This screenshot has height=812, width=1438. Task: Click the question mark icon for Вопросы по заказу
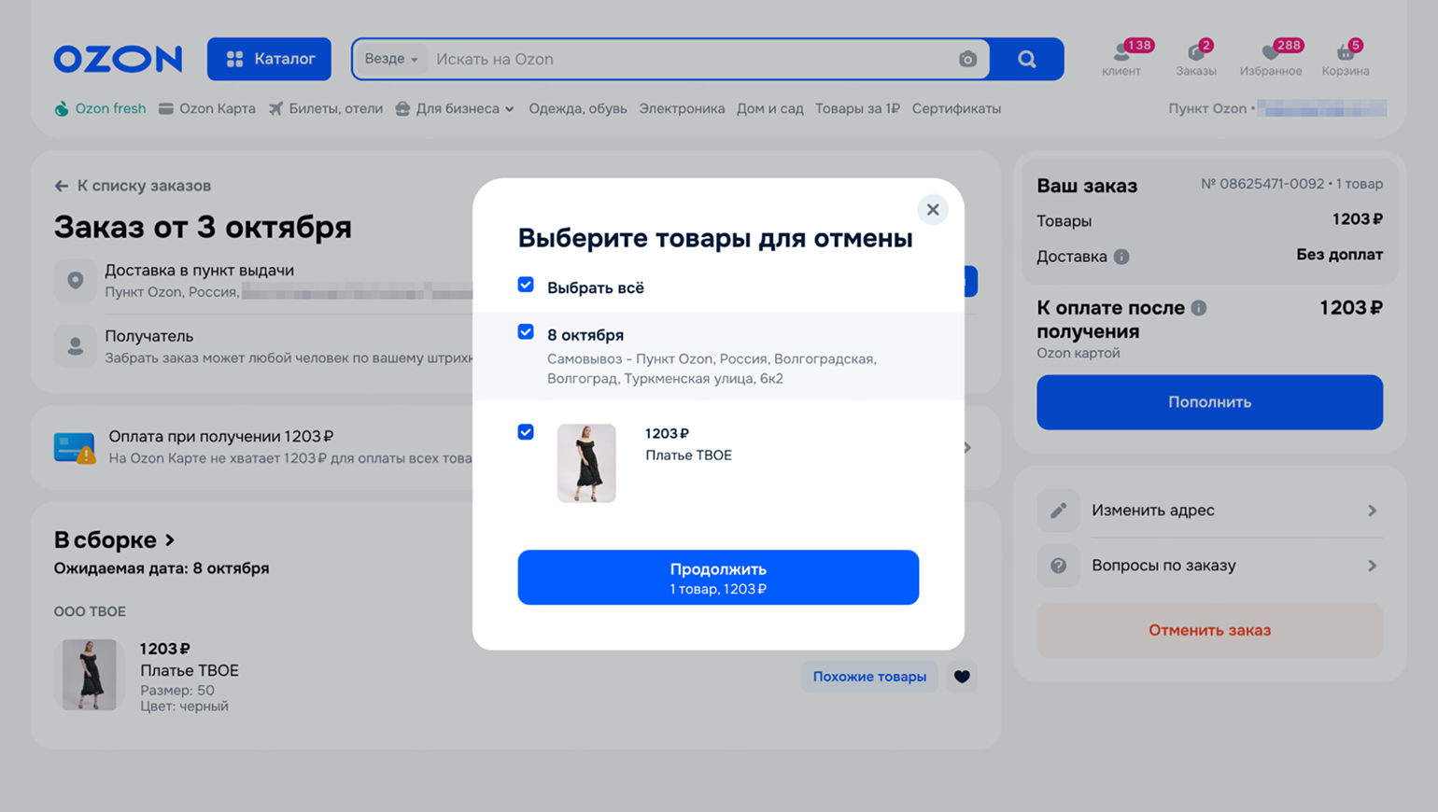click(1058, 566)
